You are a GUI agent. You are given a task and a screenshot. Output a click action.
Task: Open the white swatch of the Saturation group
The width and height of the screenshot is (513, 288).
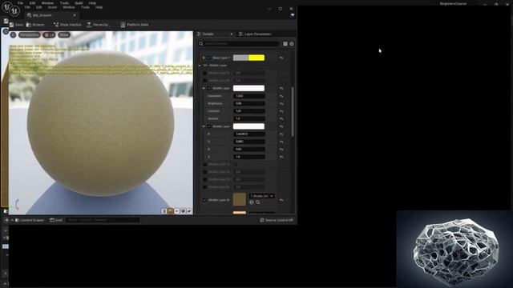click(248, 88)
